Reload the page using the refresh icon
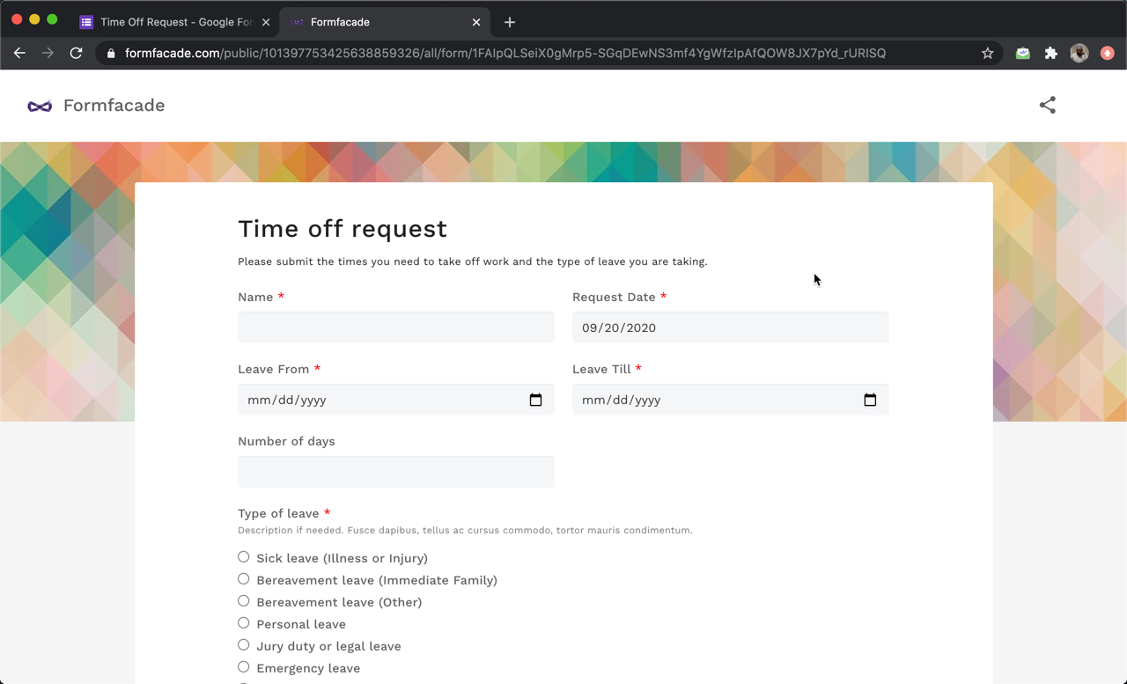 (77, 54)
